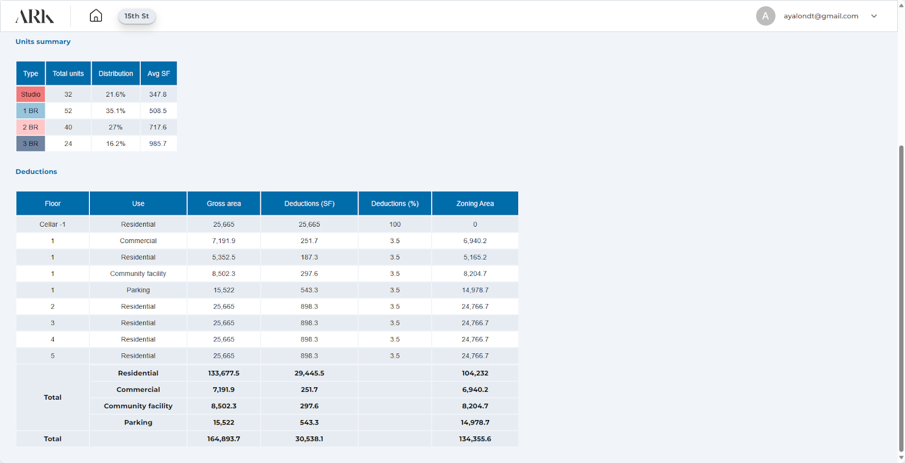Viewport: 905px width, 463px height.
Task: Go to the home page icon
Action: 96,16
